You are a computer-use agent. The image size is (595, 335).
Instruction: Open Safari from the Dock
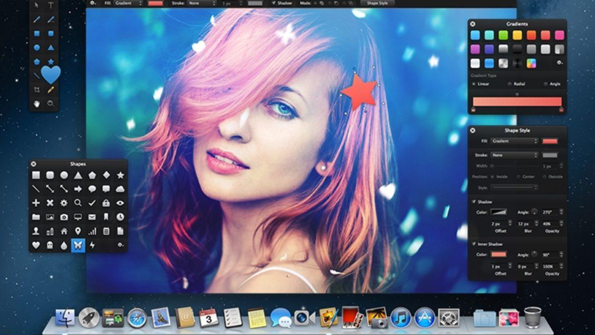click(x=136, y=318)
